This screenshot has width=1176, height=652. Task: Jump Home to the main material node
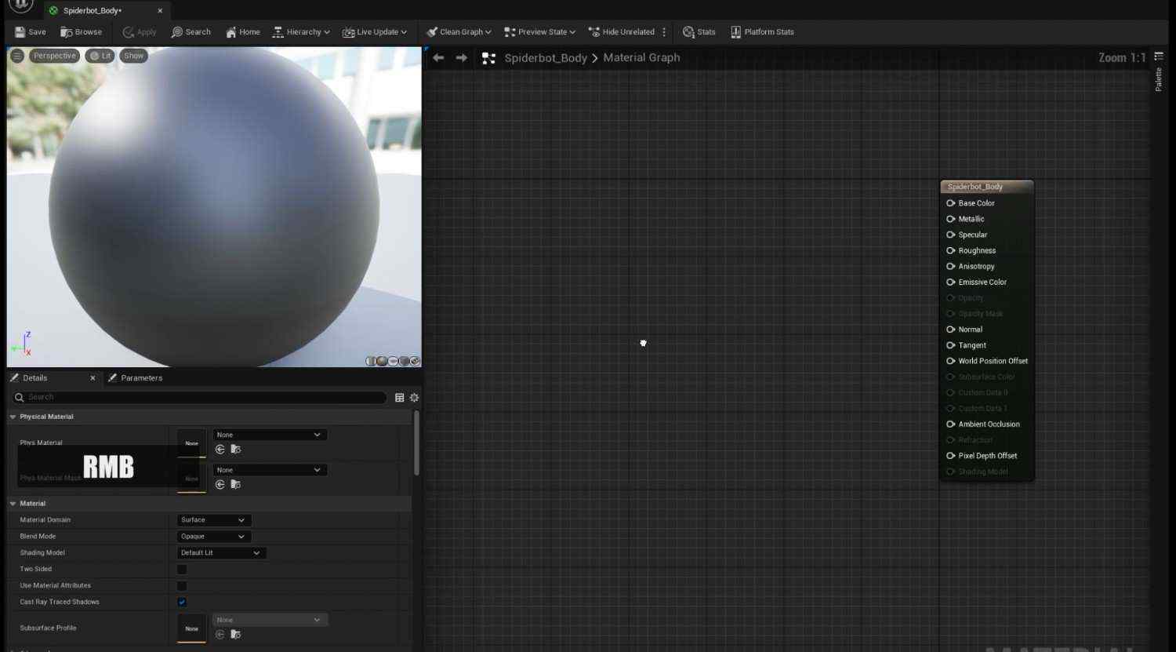243,32
